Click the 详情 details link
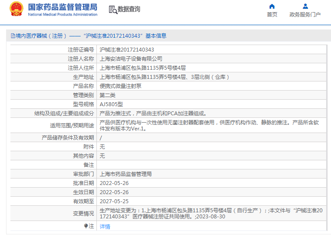 click(x=105, y=227)
